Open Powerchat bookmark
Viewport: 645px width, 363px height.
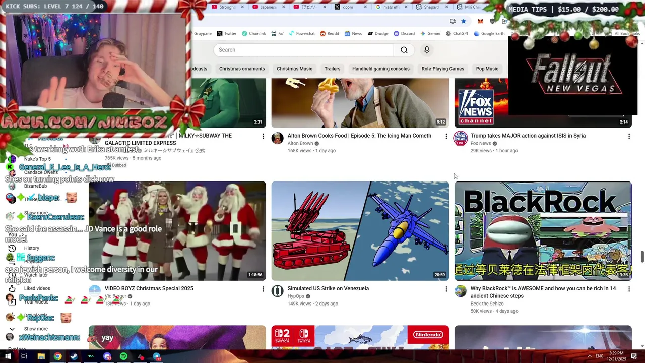pos(302,34)
